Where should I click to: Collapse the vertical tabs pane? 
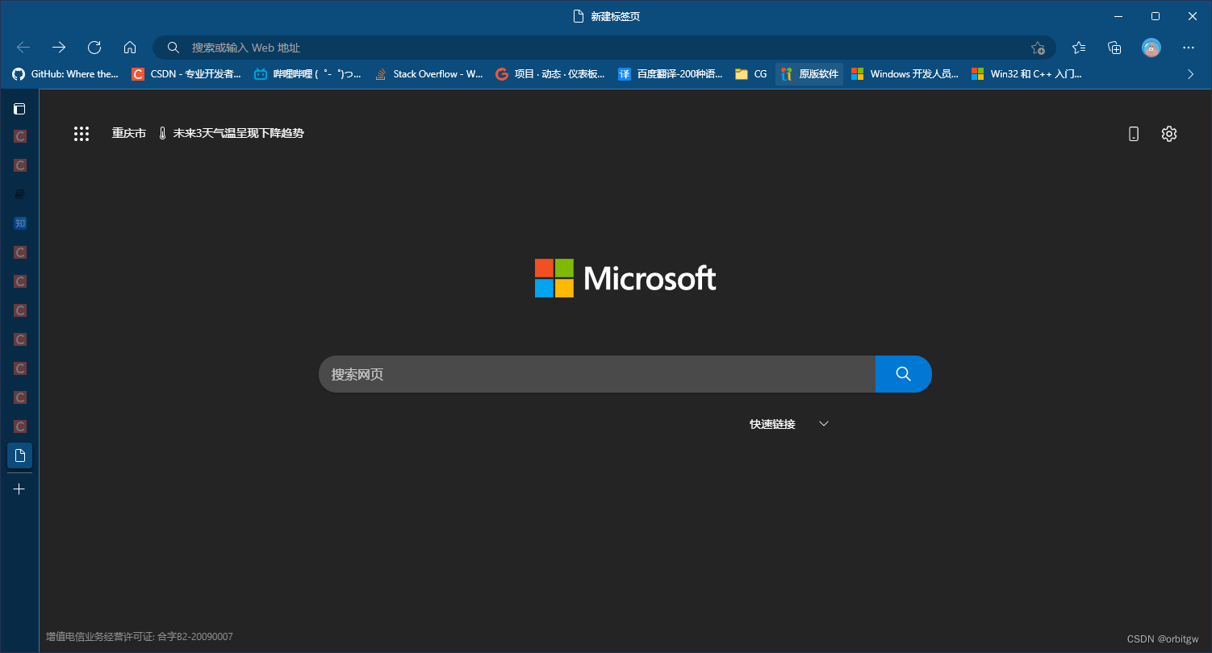point(19,108)
